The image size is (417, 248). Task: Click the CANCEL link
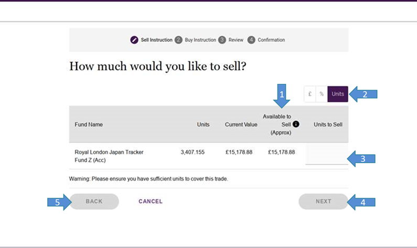[151, 201]
